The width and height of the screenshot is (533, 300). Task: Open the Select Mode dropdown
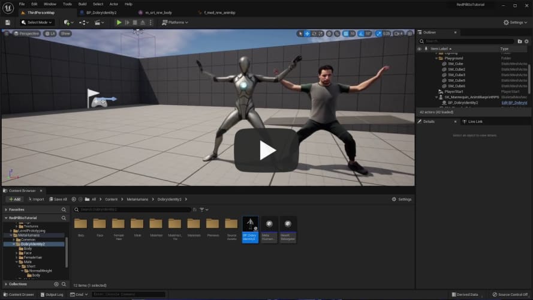coord(38,22)
